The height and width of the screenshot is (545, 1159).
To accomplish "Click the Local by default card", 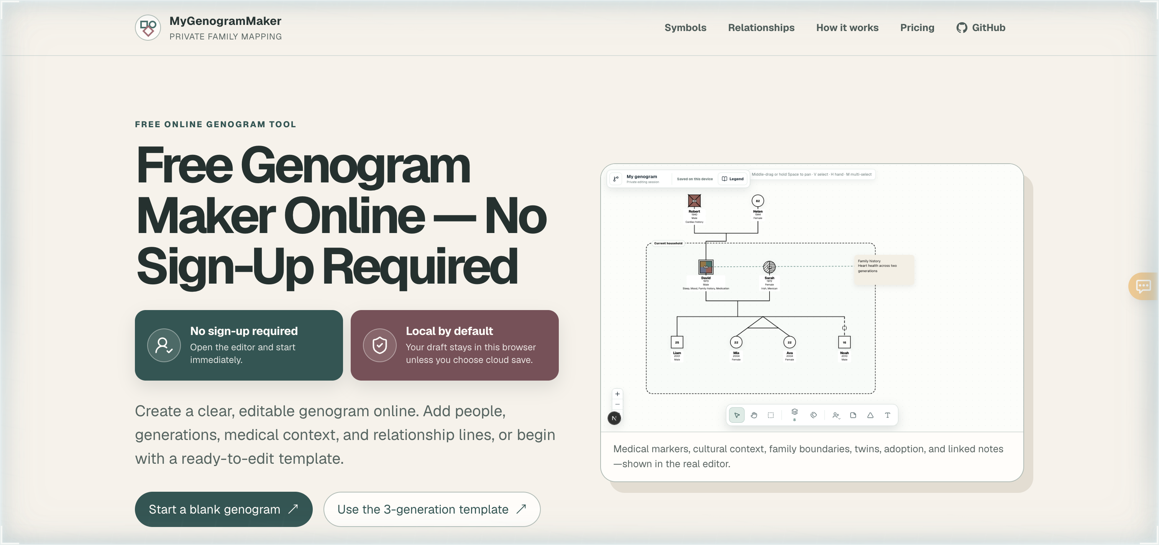I will [455, 345].
